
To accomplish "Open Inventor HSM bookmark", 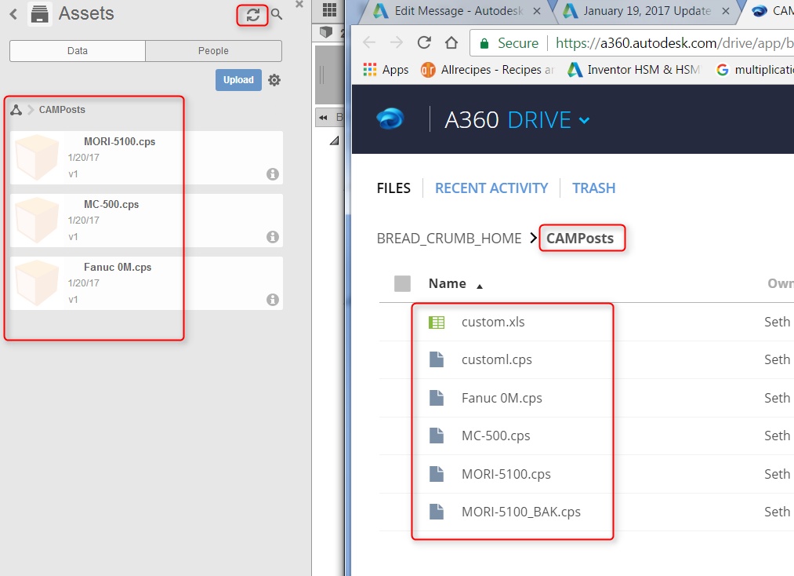I will coord(634,70).
